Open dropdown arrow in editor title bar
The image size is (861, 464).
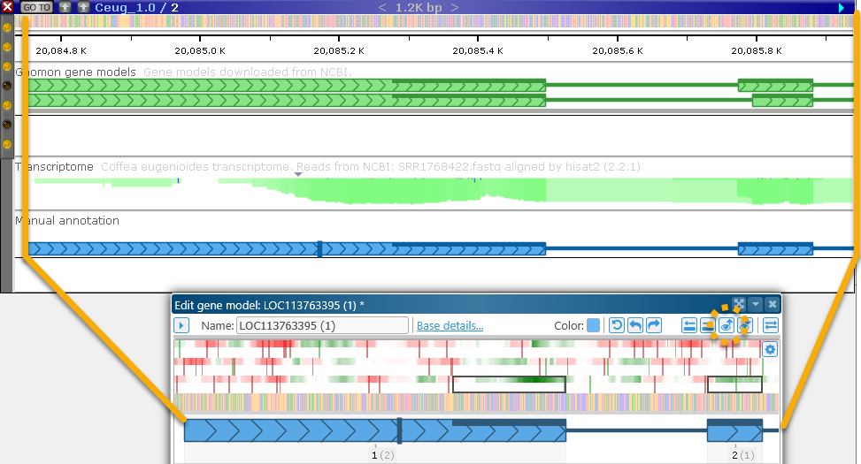pyautogui.click(x=755, y=304)
